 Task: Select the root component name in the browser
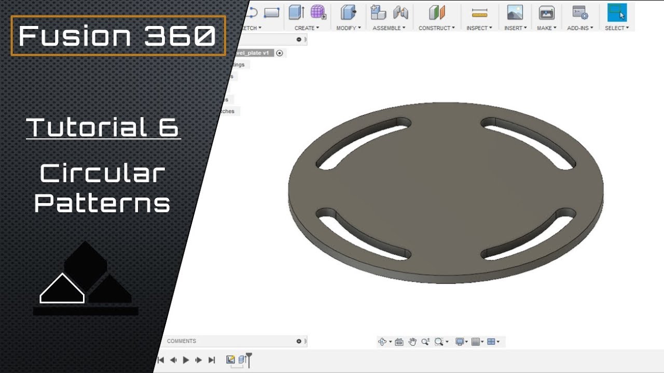(x=253, y=53)
